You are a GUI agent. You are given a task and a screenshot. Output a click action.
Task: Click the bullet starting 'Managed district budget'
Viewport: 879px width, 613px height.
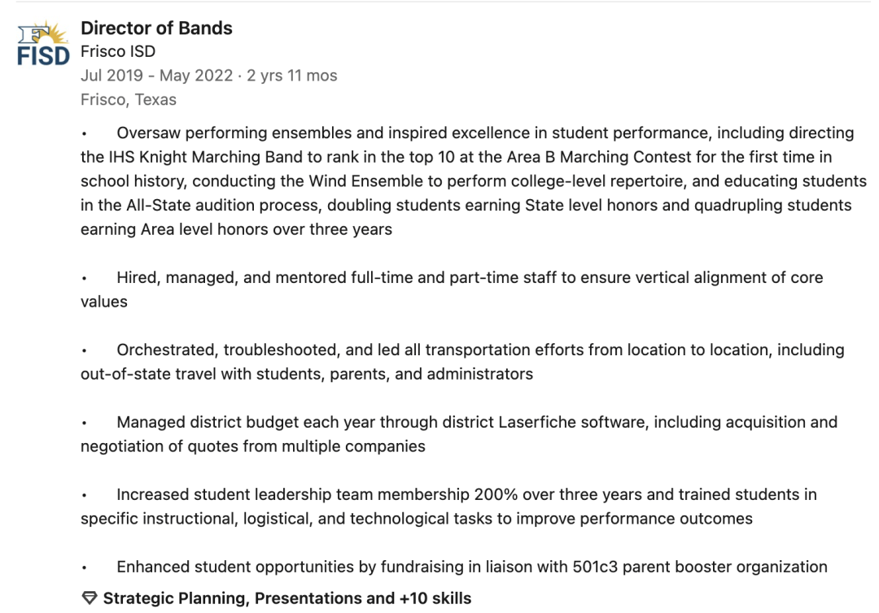pyautogui.click(x=459, y=434)
